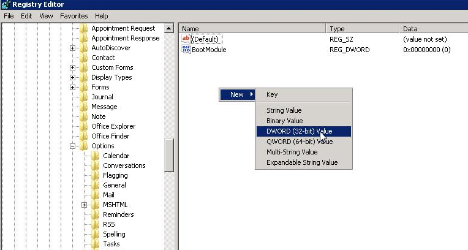The width and height of the screenshot is (468, 250).
Task: Click the Conversations folder icon
Action: pyautogui.click(x=96, y=166)
